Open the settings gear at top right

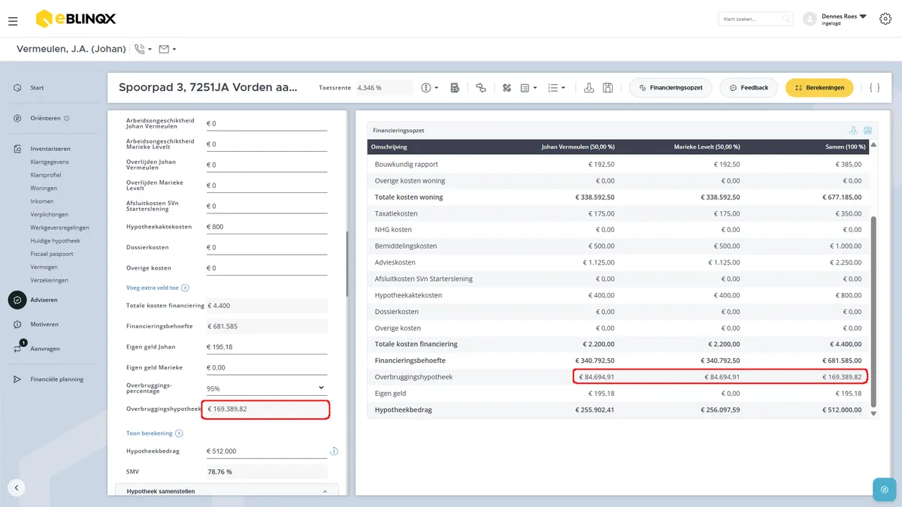pyautogui.click(x=885, y=19)
